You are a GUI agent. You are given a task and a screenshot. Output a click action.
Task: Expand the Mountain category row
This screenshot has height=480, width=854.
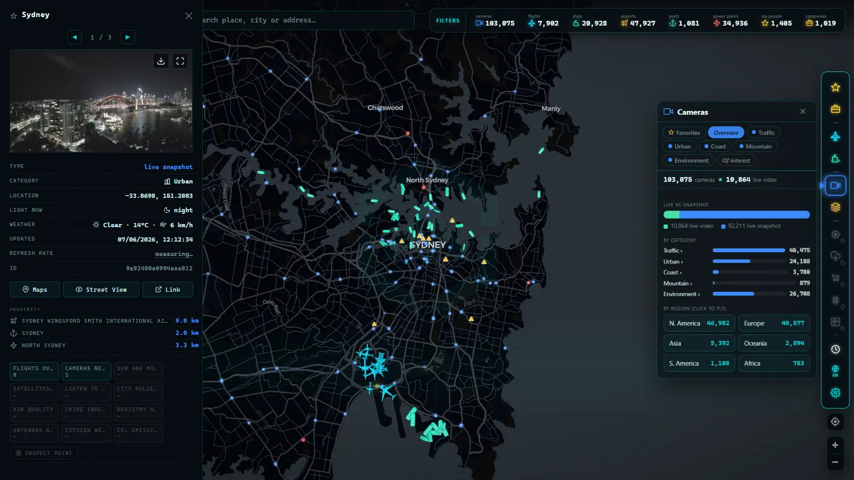(737, 283)
